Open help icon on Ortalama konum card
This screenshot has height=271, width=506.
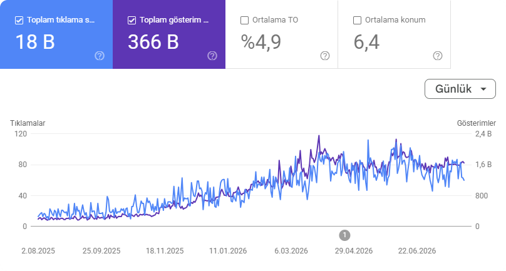coord(437,56)
